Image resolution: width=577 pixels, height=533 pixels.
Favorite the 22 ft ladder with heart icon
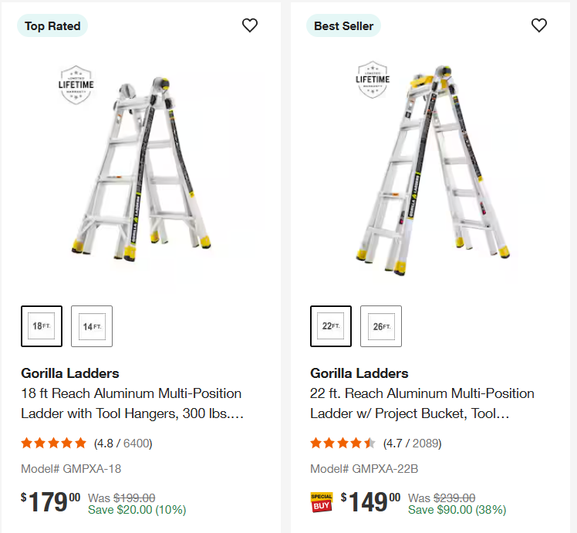pos(539,25)
